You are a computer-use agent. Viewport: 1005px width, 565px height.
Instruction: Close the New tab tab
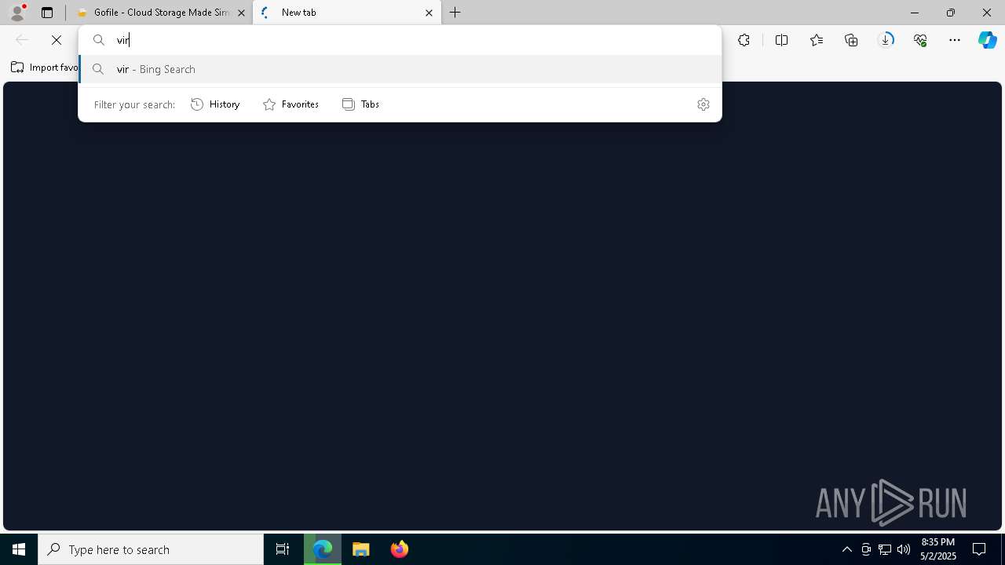429,13
